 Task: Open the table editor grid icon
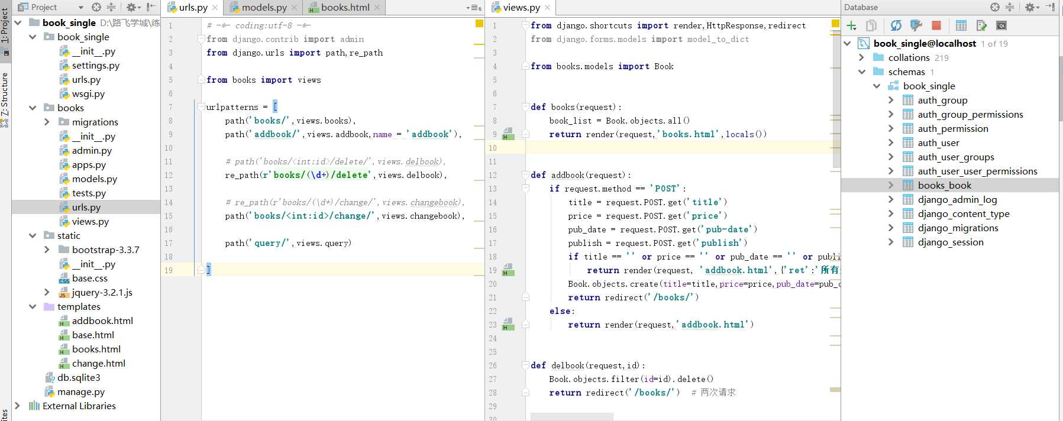pos(961,25)
